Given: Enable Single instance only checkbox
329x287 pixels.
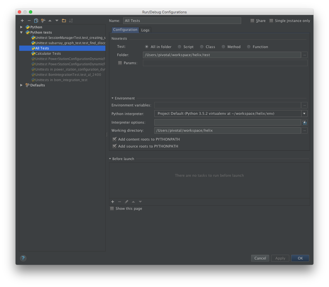Looking at the screenshot, I should 271,21.
